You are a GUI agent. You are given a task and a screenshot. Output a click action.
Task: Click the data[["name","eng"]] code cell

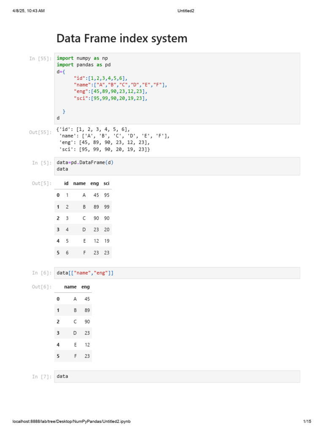177,273
